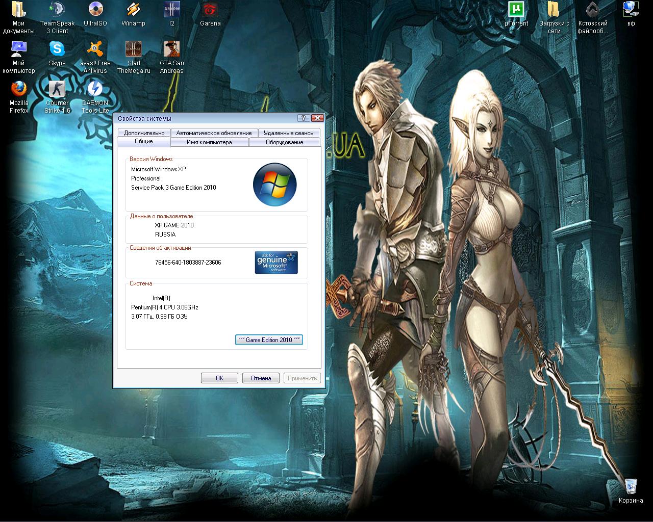Open UltraISO desktop shortcut
Viewport: 653px width, 522px height.
click(x=95, y=14)
